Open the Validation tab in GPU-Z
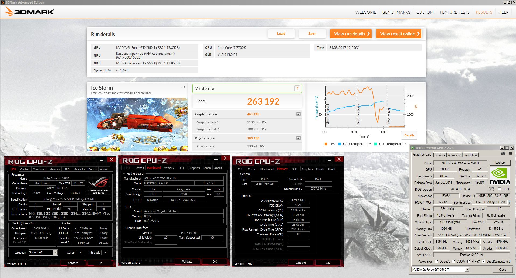This screenshot has width=516, height=278. pyautogui.click(x=470, y=155)
